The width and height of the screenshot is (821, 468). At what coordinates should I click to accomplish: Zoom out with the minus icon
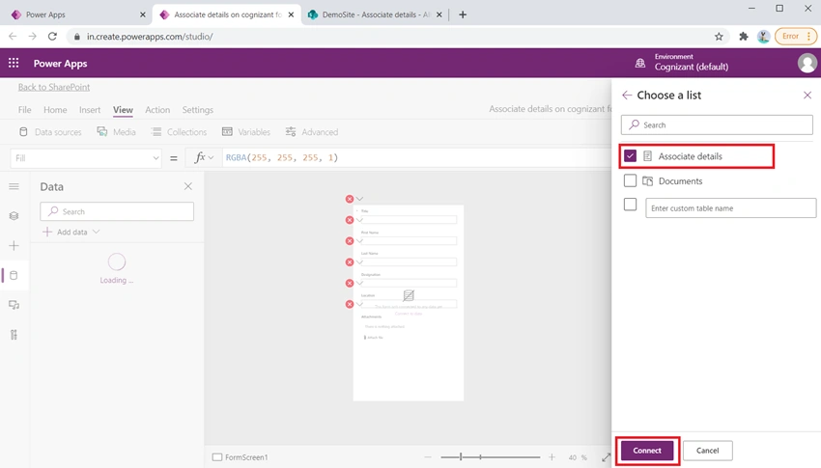click(x=428, y=457)
